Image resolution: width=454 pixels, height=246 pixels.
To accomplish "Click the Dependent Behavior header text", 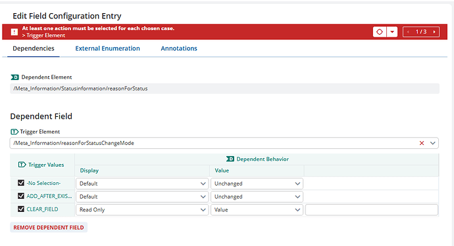I will pos(263,159).
